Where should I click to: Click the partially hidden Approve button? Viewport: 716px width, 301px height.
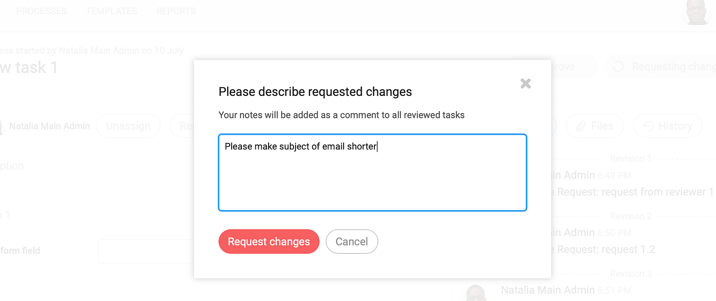[x=568, y=67]
